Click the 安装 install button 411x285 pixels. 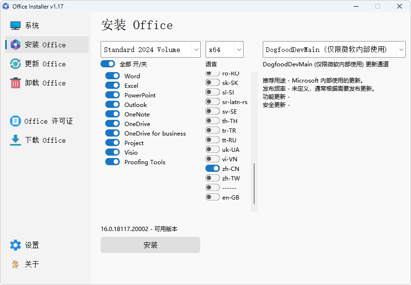[150, 245]
